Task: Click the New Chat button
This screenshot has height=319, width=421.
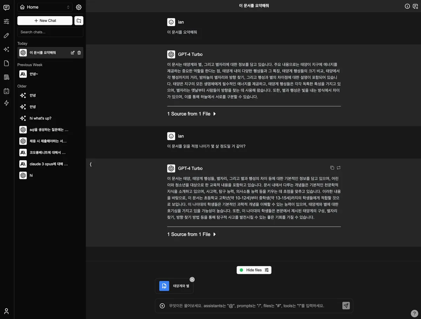Action: click(x=45, y=21)
